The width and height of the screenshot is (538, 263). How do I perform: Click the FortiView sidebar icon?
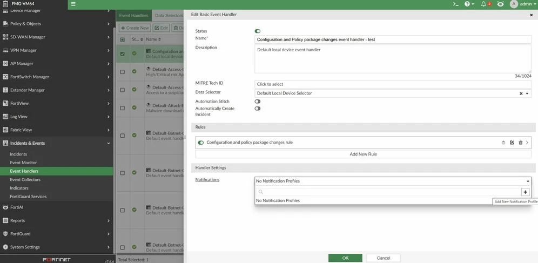click(x=5, y=103)
